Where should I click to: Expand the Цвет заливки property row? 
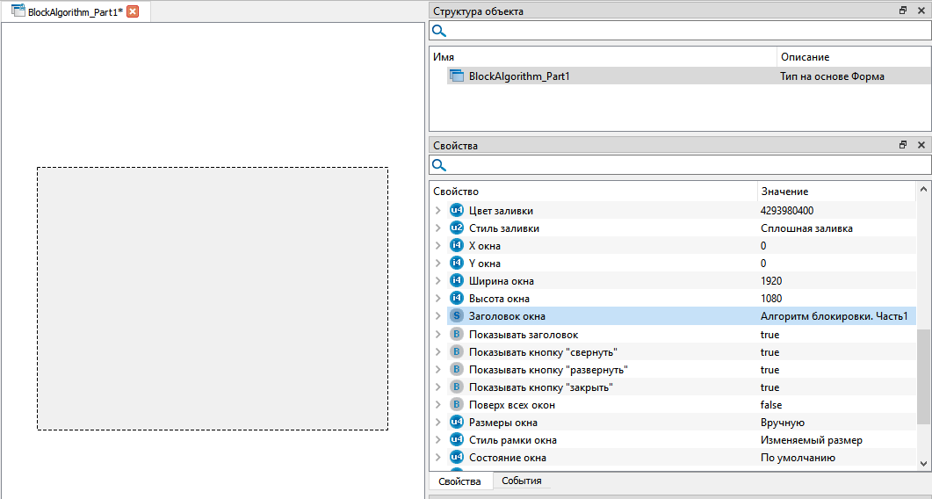438,211
